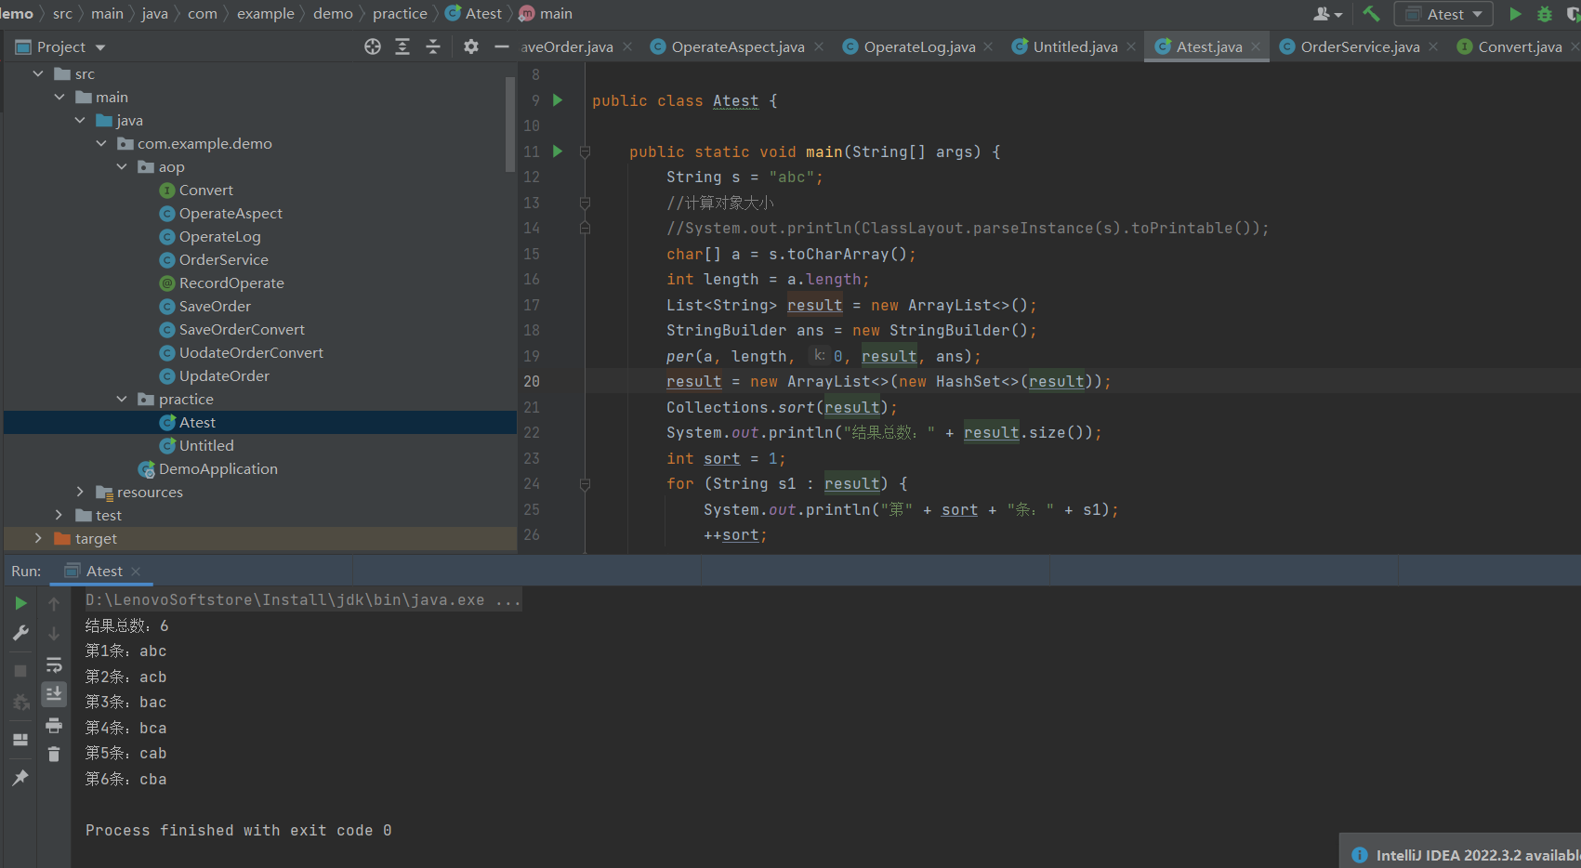1581x868 pixels.
Task: Click the run gutter arrow next to the main method
Action: tap(558, 151)
